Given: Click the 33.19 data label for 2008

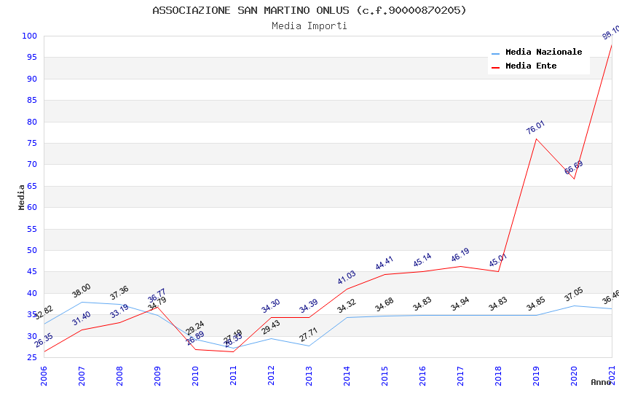Looking at the screenshot, I should (x=119, y=311).
